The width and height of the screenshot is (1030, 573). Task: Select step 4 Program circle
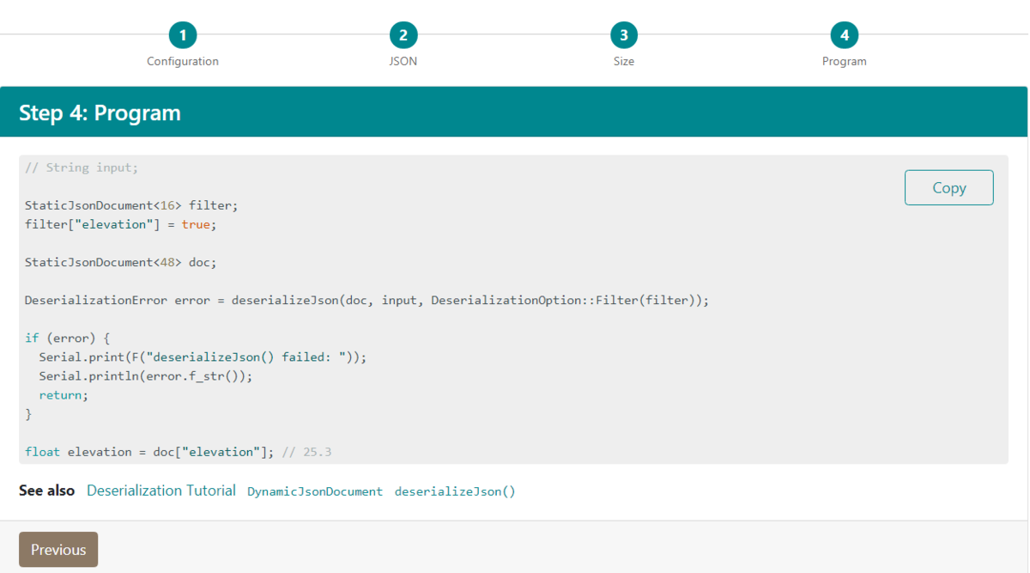845,35
